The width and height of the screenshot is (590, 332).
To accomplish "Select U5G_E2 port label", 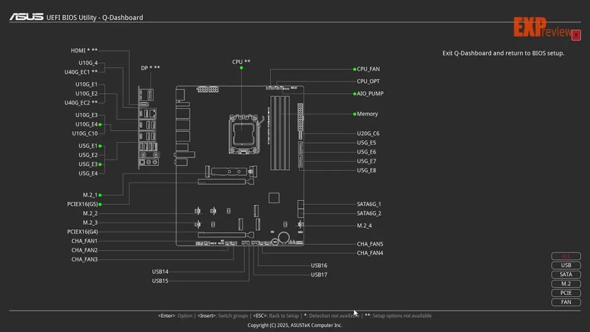I will tap(88, 155).
